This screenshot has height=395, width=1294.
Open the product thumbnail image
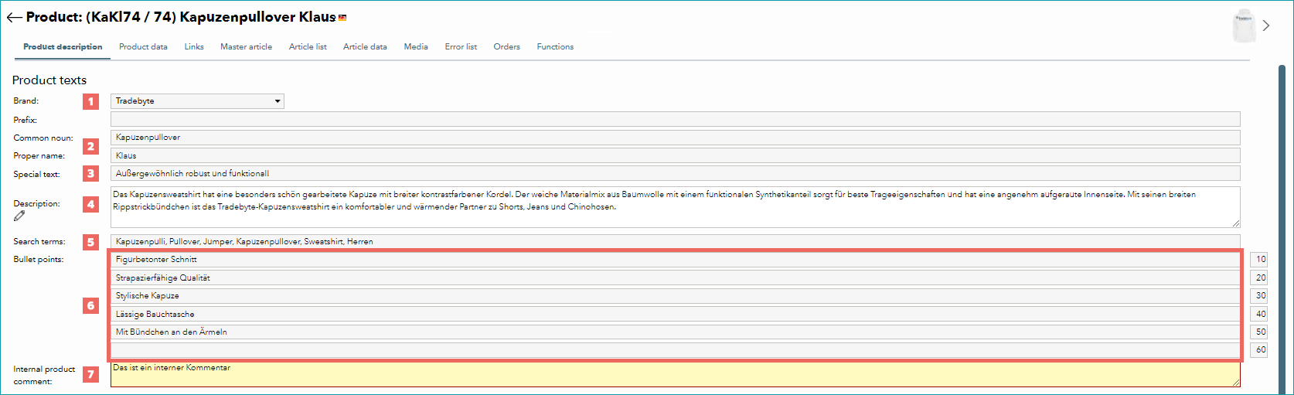(x=1244, y=26)
